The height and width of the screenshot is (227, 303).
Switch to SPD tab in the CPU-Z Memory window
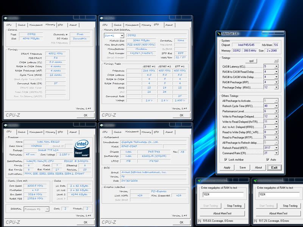pyautogui.click(x=61, y=25)
